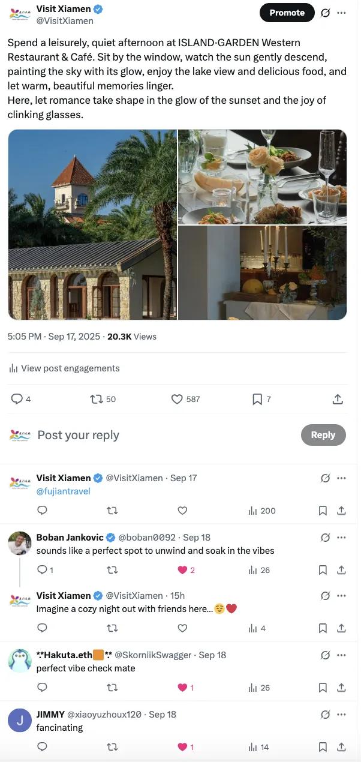The image size is (361, 762).
Task: Open more options on JIMMY's reply
Action: [342, 715]
